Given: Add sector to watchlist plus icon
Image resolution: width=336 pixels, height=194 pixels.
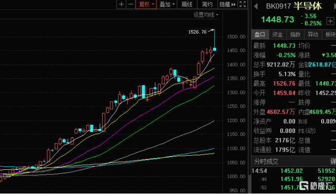Looking at the screenshot, I should point(330,21).
